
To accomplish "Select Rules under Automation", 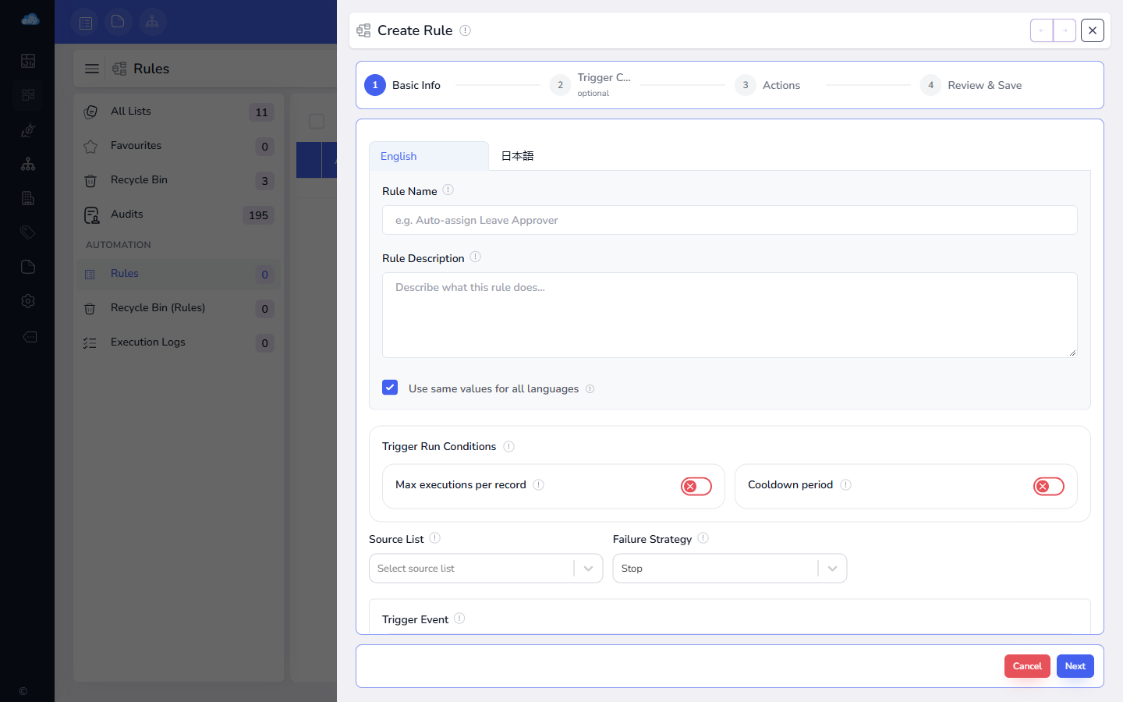I will 179,274.
